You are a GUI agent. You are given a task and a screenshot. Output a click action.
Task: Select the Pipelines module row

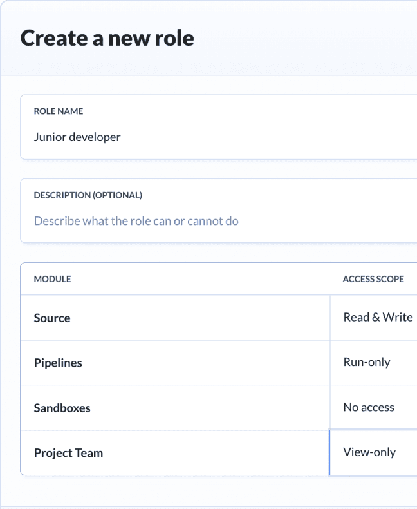(58, 363)
